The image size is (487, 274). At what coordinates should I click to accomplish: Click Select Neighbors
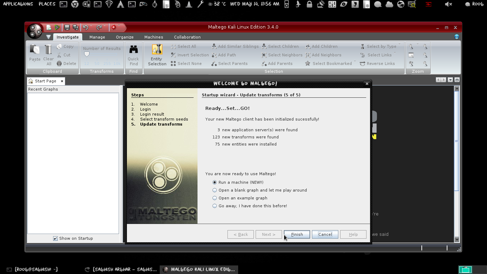pyautogui.click(x=282, y=55)
